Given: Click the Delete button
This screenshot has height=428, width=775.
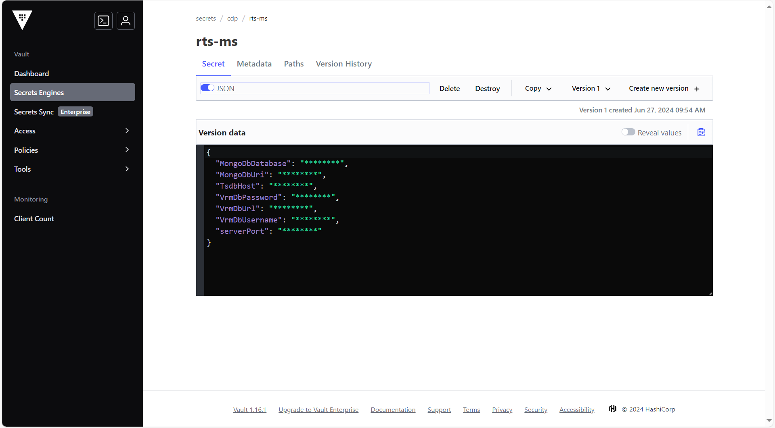Looking at the screenshot, I should pyautogui.click(x=450, y=88).
